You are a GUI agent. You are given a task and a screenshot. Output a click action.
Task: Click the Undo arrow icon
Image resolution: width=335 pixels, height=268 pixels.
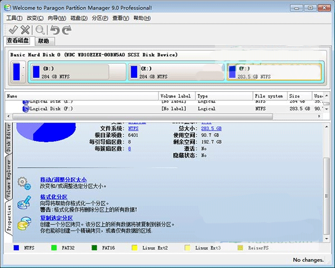click(x=55, y=30)
